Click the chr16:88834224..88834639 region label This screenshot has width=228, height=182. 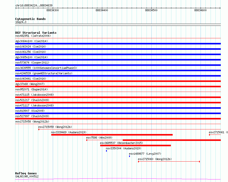point(34,5)
